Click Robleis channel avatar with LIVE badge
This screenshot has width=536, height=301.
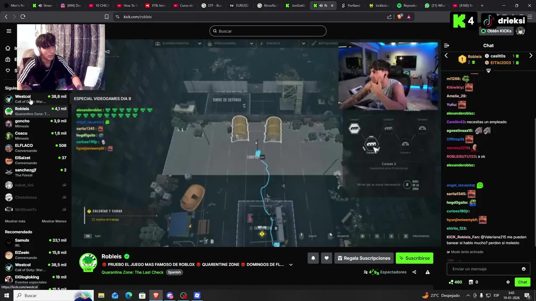tap(88, 262)
